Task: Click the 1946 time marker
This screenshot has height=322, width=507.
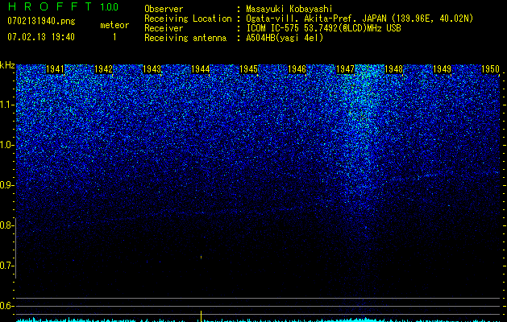Action: click(297, 69)
